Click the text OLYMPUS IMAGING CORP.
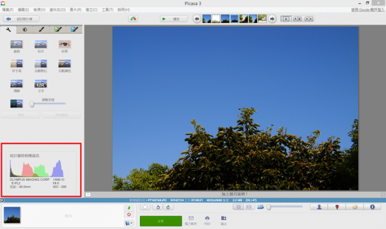The image size is (386, 229). coord(30,180)
